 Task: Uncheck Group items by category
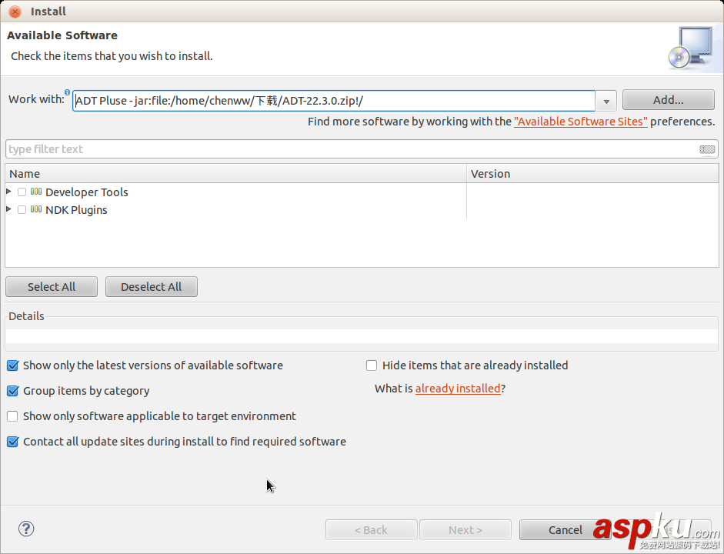pos(12,391)
